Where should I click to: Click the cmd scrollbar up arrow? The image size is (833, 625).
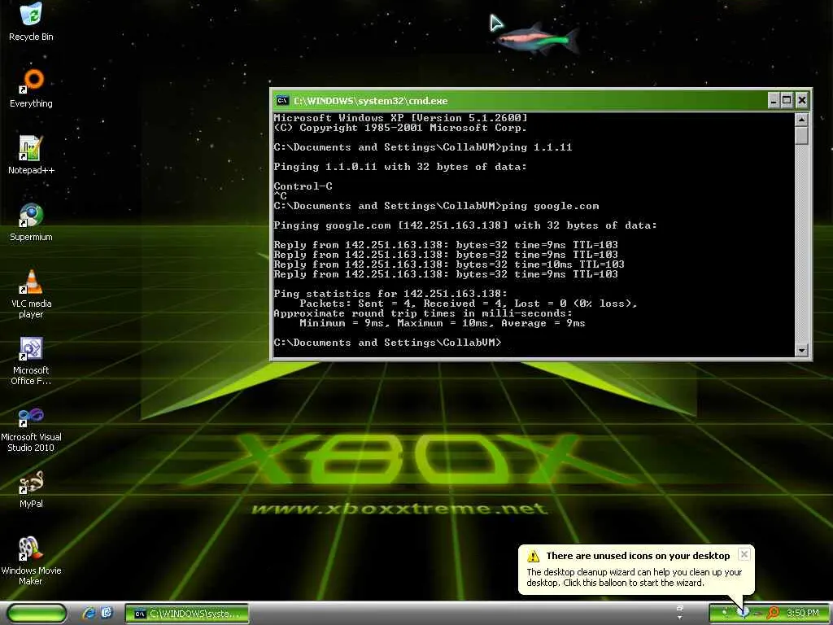coord(801,119)
